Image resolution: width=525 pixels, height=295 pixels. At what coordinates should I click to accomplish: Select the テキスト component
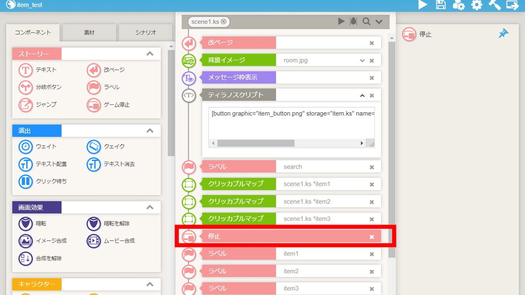[38, 70]
